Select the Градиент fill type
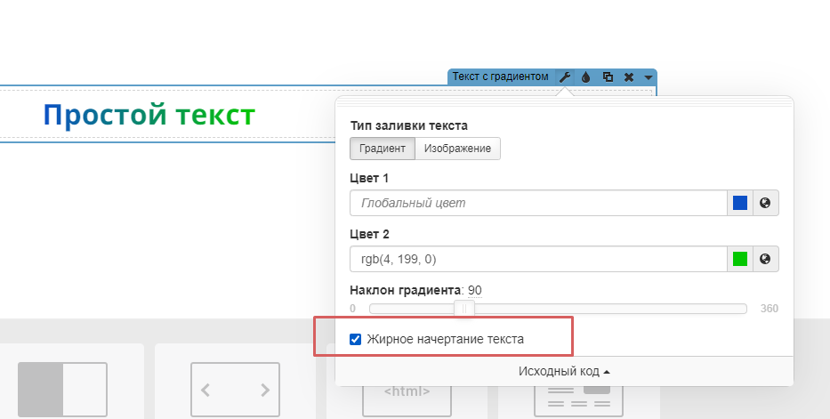 tap(382, 149)
